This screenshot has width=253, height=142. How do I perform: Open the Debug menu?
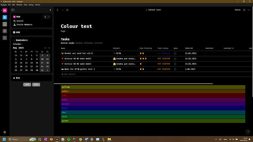(31, 5)
